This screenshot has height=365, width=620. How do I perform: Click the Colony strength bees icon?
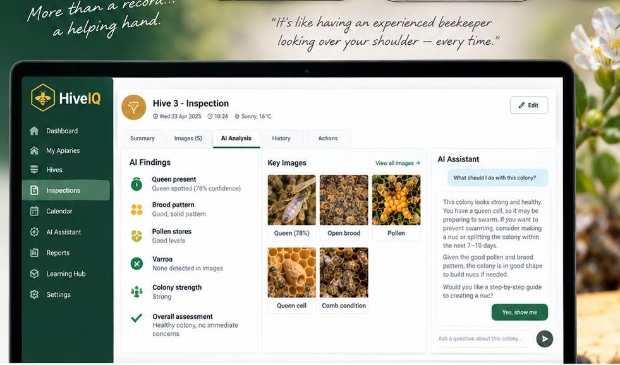[137, 292]
